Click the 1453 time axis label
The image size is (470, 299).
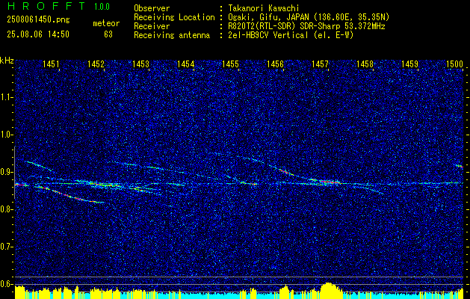(x=140, y=64)
